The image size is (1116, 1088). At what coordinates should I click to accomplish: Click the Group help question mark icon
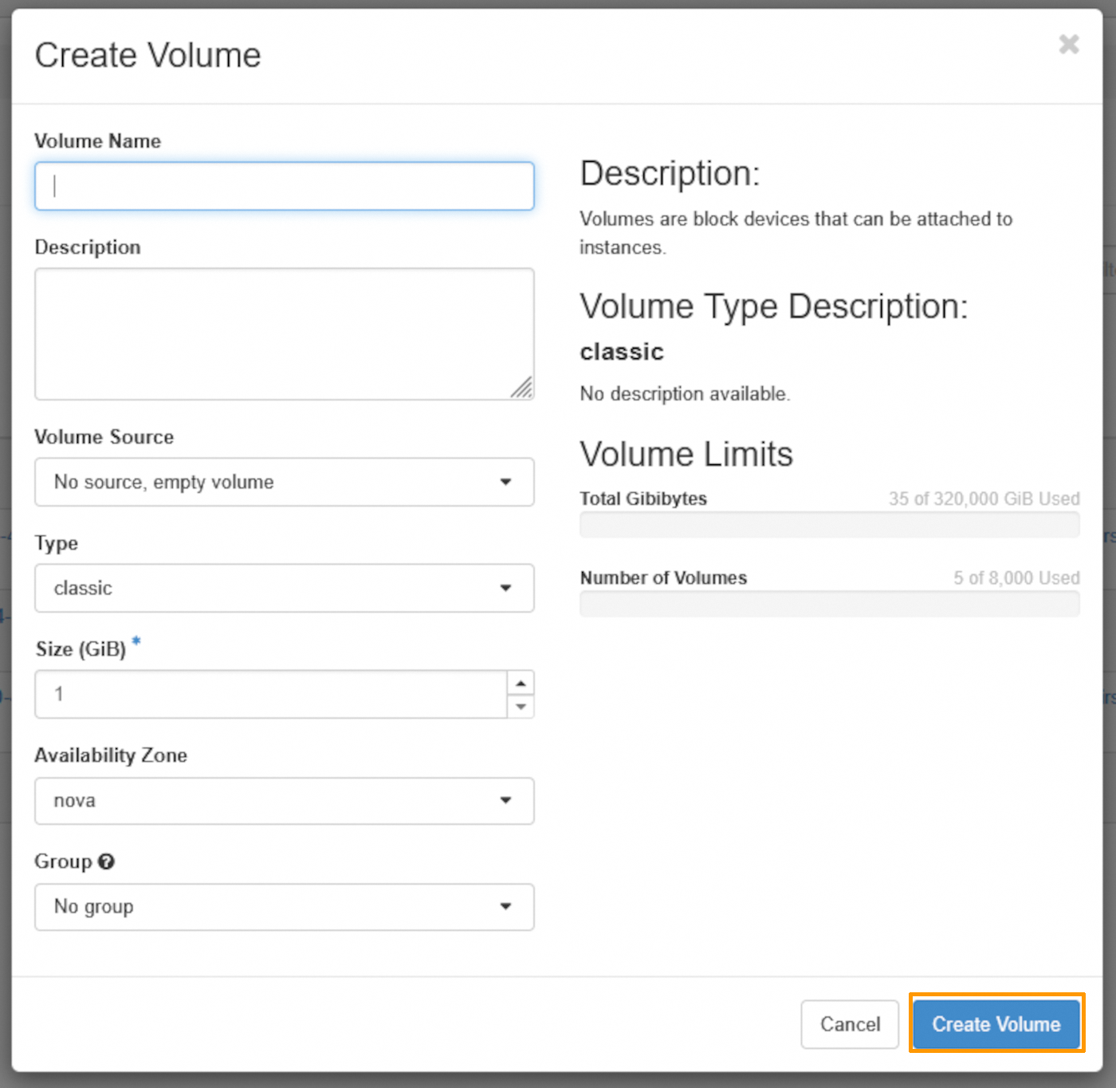[x=108, y=861]
